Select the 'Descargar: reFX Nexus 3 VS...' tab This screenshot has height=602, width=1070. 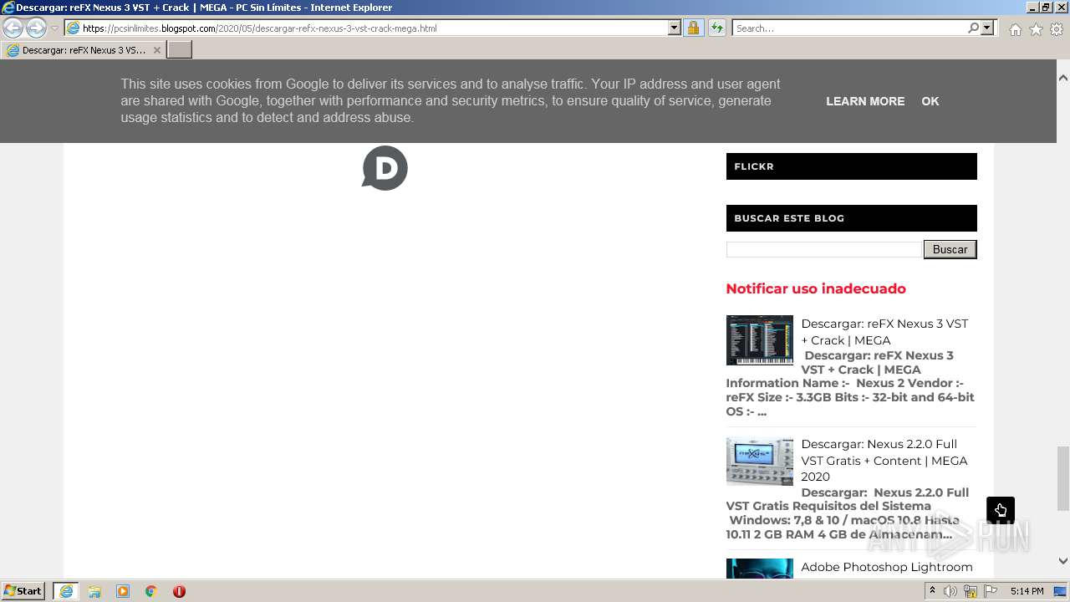[x=84, y=50]
